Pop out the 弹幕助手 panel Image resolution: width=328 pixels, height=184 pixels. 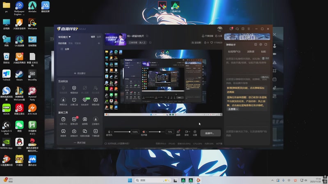point(266,45)
